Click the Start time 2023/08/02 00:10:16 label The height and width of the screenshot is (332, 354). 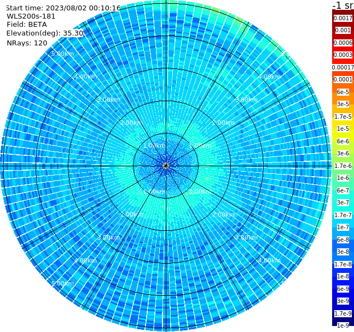tap(63, 8)
